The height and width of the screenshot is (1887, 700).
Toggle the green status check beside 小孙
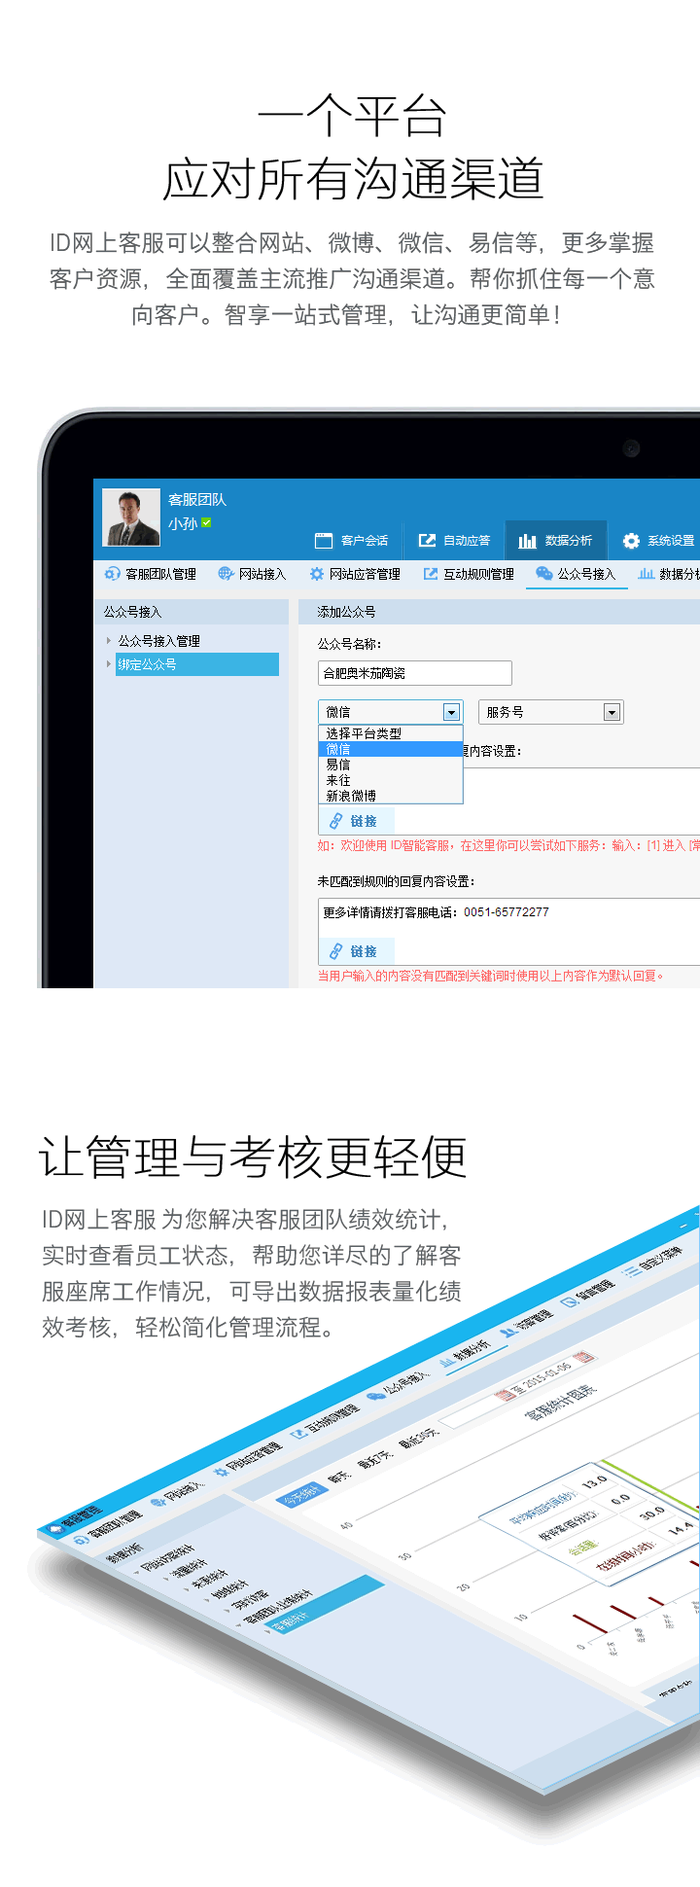[x=206, y=523]
